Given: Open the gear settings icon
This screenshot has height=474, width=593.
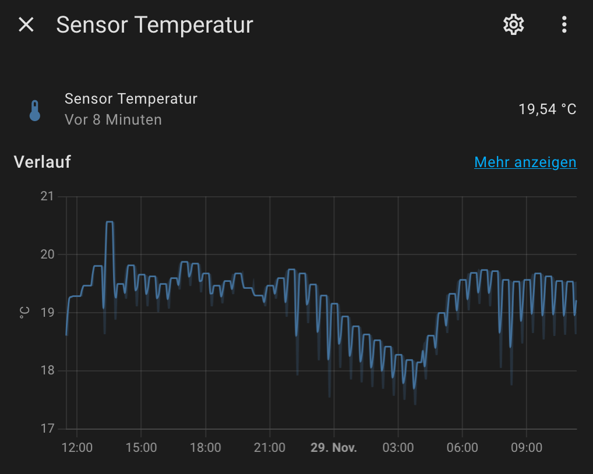Looking at the screenshot, I should [x=513, y=24].
